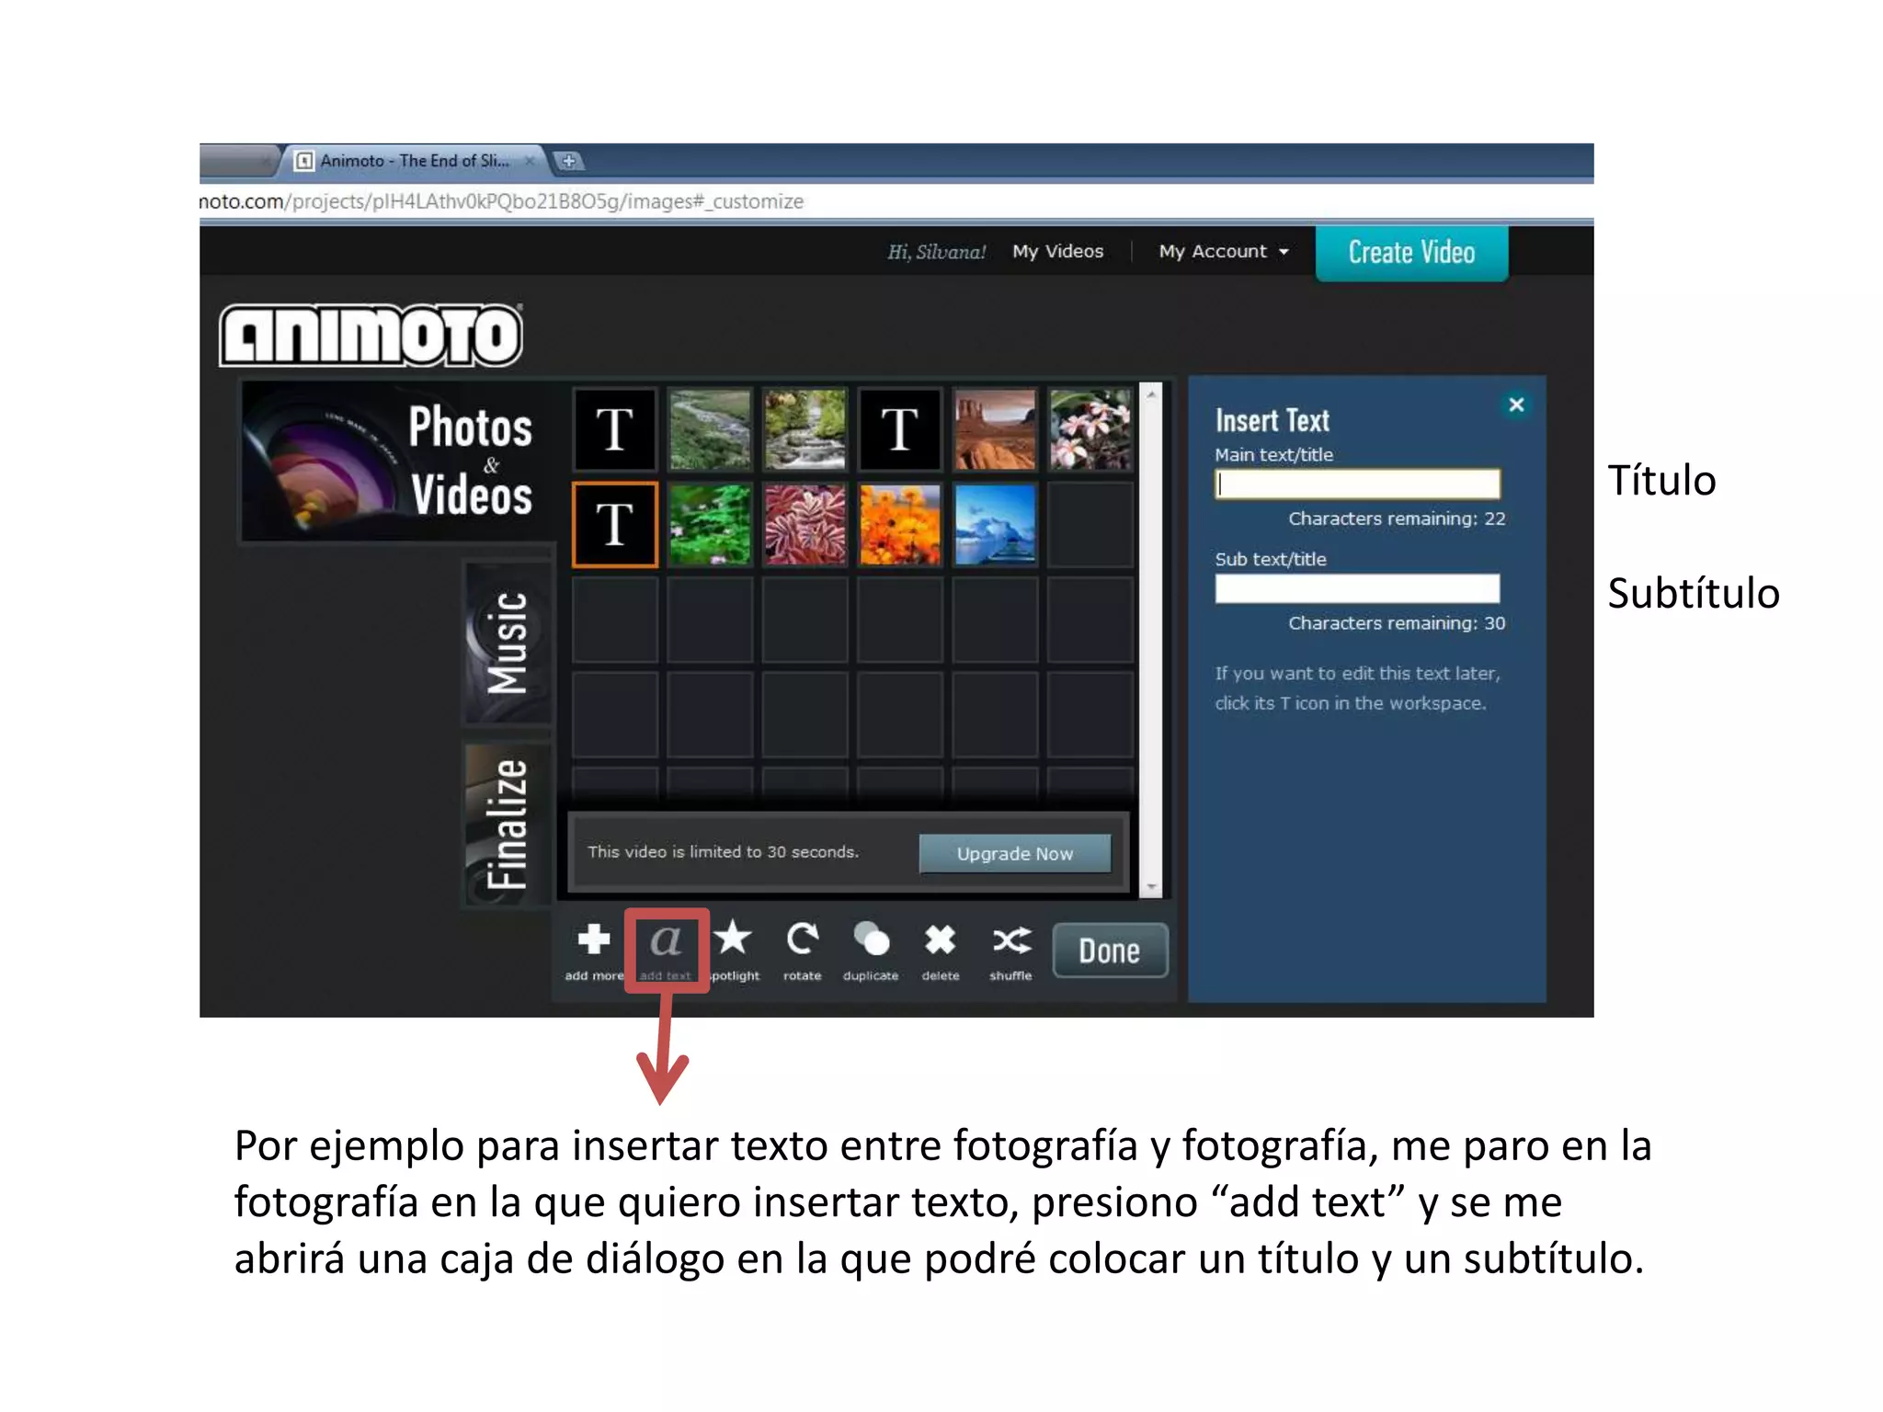Click the Sub text/title input field

[x=1357, y=588]
